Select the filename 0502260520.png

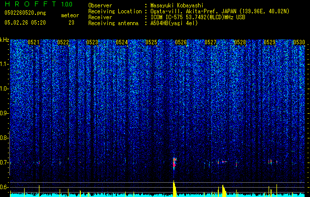(x=25, y=13)
